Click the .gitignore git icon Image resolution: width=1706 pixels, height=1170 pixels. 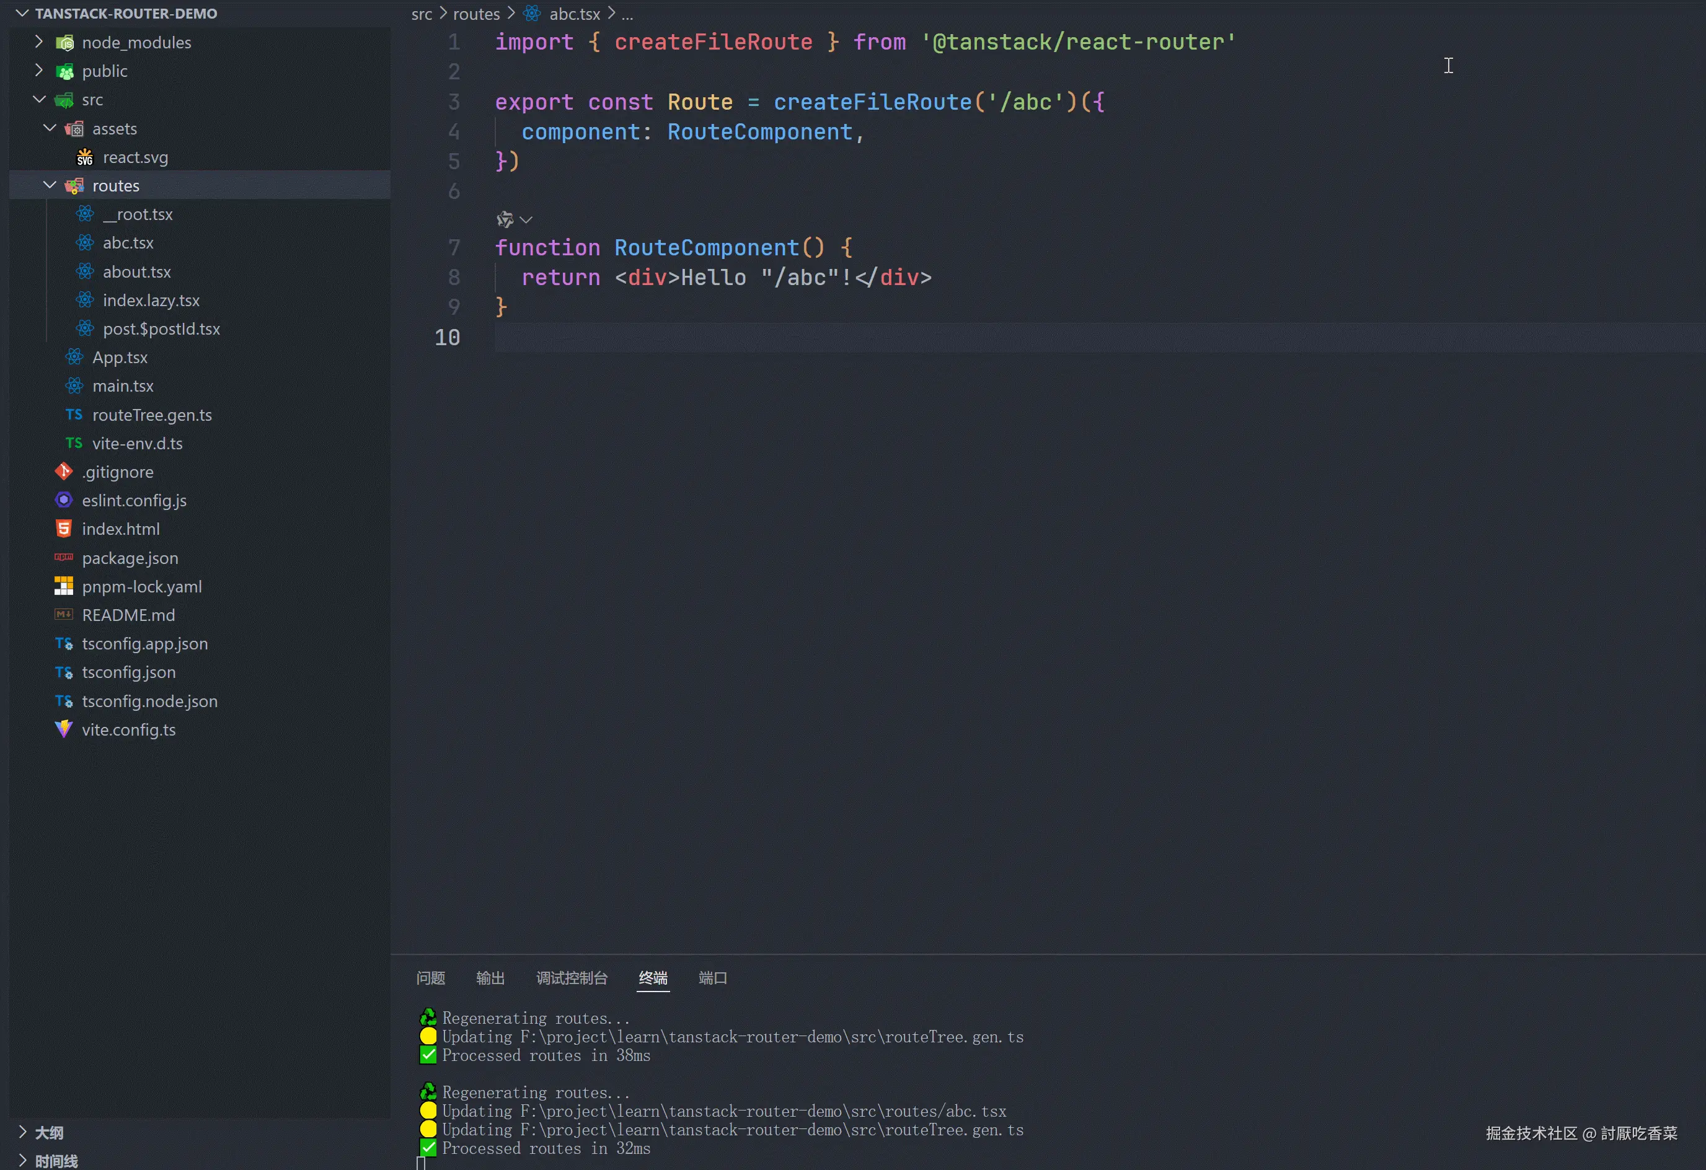coord(64,472)
